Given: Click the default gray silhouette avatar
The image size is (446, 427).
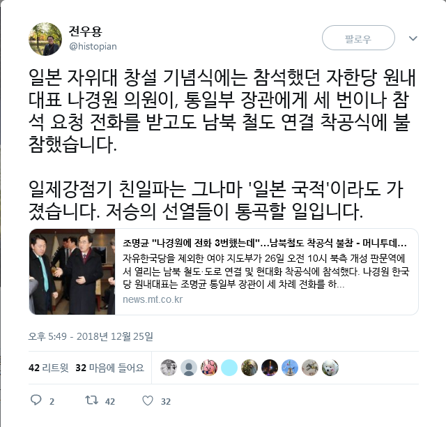Looking at the screenshot, I should [189, 368].
